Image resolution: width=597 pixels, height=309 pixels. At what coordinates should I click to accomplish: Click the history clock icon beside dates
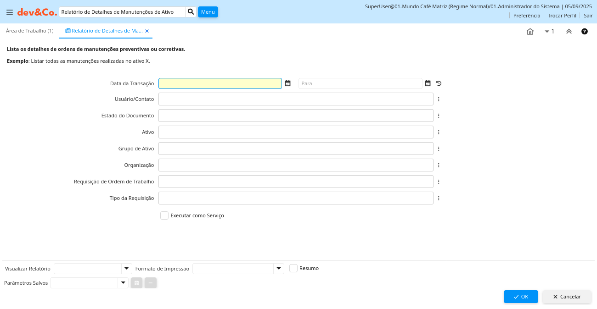coord(439,83)
